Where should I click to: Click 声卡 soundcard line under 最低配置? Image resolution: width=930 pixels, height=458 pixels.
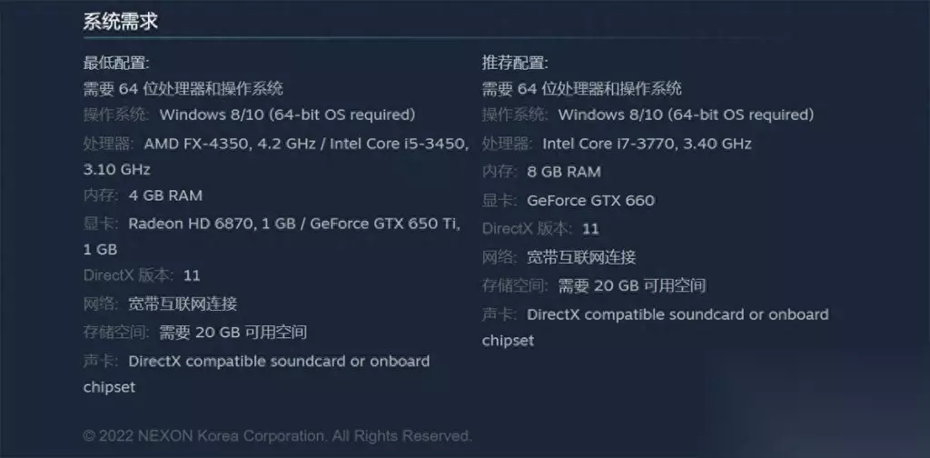256,361
